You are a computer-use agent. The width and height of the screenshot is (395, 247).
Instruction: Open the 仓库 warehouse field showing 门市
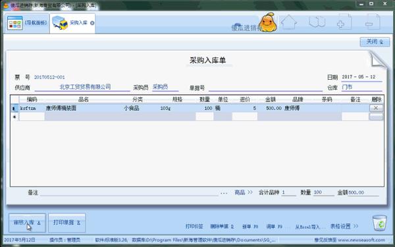361,87
